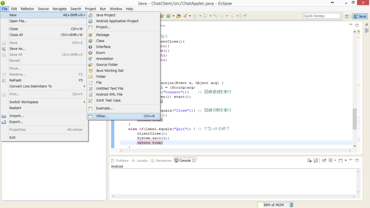
Task: Click the Source Folder icon
Action: [91, 65]
